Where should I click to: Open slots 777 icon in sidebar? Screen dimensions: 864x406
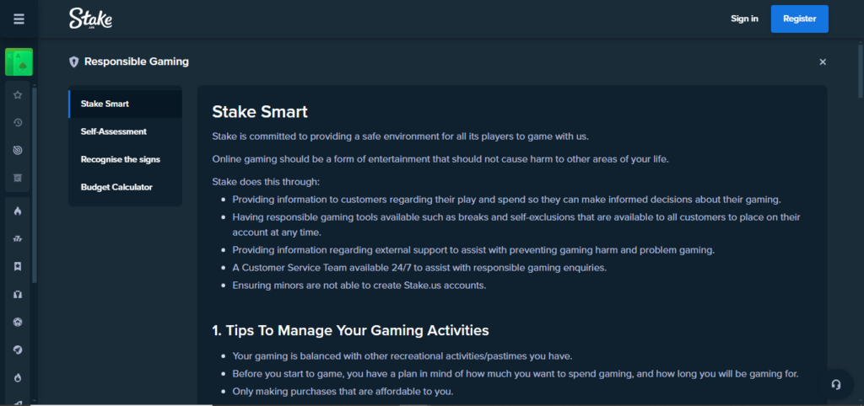click(x=18, y=238)
